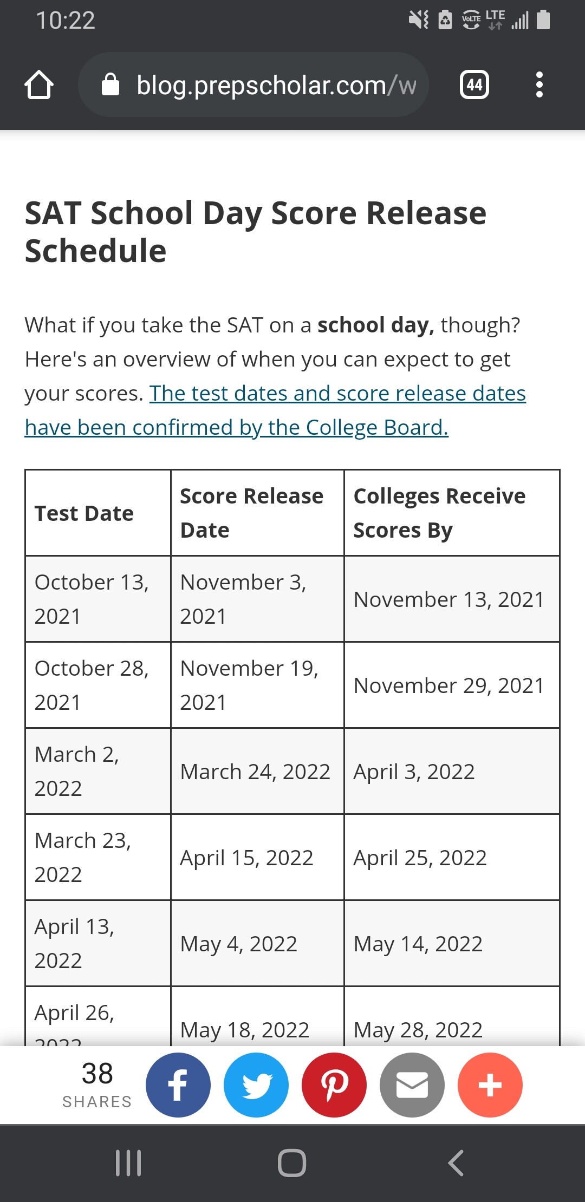The width and height of the screenshot is (585, 1202).
Task: Share the article on Twitter
Action: coord(256,1085)
